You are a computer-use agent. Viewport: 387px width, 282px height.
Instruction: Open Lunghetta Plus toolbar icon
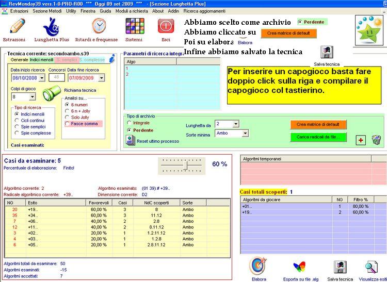[51, 27]
